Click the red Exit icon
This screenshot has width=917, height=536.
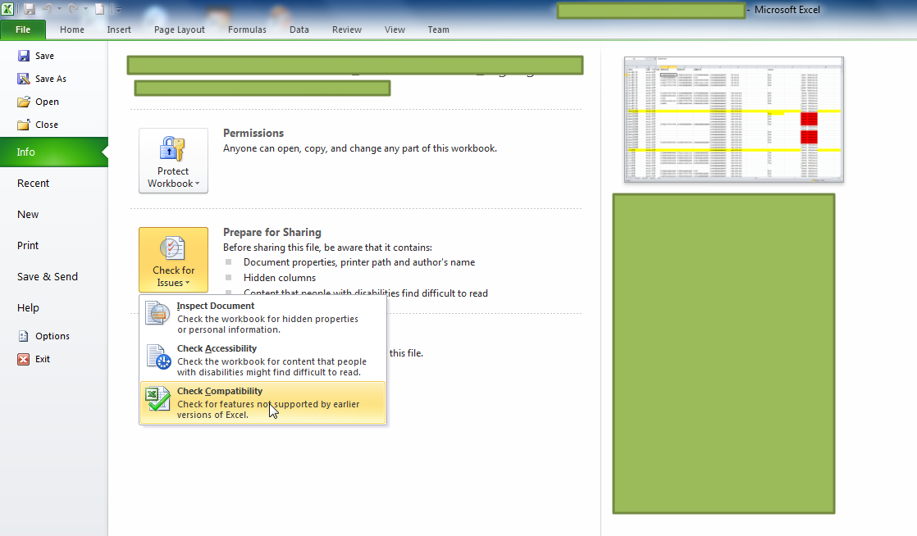click(24, 359)
